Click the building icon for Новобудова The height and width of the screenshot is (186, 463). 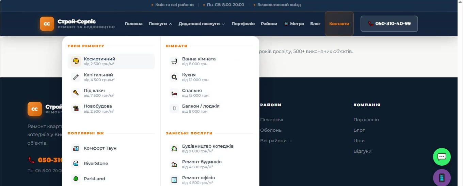coord(76,108)
